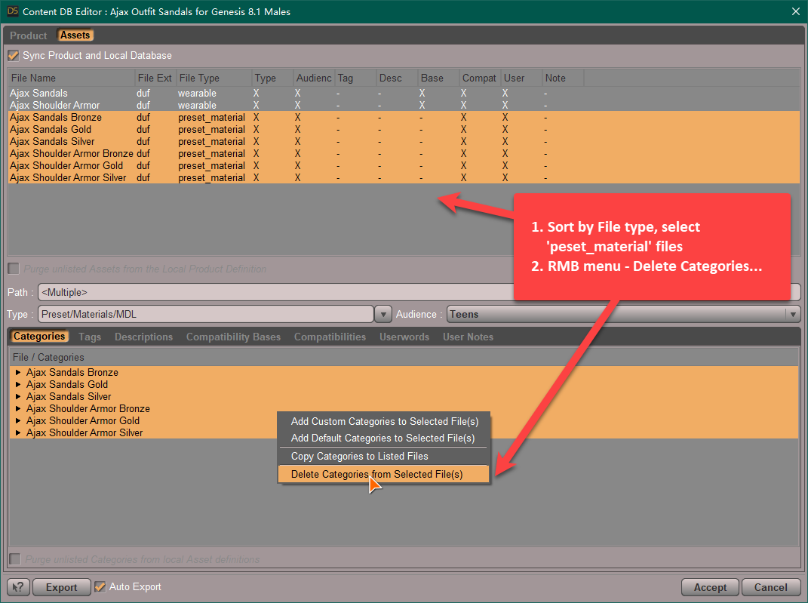This screenshot has height=603, width=808.
Task: Expand the Ajax Sandals Silver category row
Action: (18, 396)
